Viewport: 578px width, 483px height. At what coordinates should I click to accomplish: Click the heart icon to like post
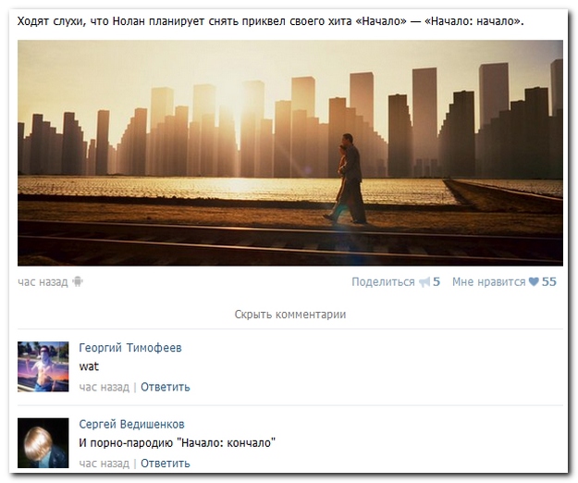[x=534, y=282]
